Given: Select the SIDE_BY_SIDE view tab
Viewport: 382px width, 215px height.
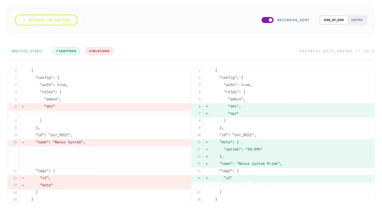Looking at the screenshot, I should coord(334,20).
